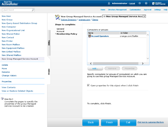Click New Equipment Mailbox

[x=13, y=48]
